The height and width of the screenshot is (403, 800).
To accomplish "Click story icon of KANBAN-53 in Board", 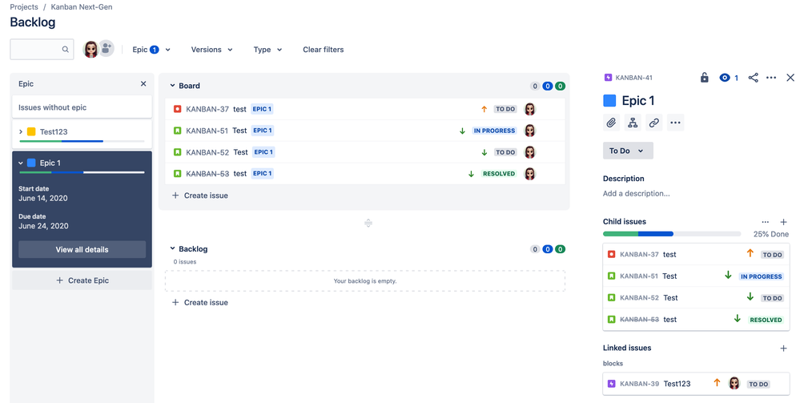I will coord(177,174).
